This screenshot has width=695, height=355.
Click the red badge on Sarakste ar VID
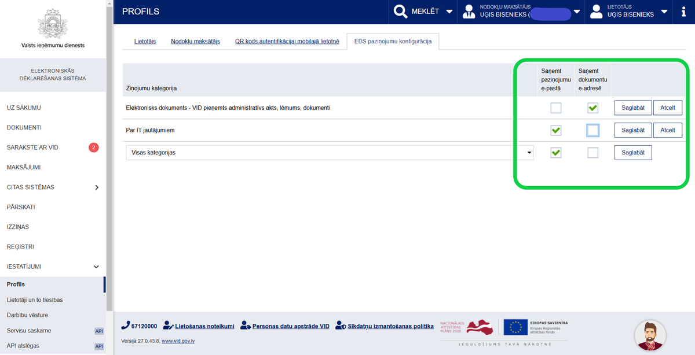tap(94, 147)
